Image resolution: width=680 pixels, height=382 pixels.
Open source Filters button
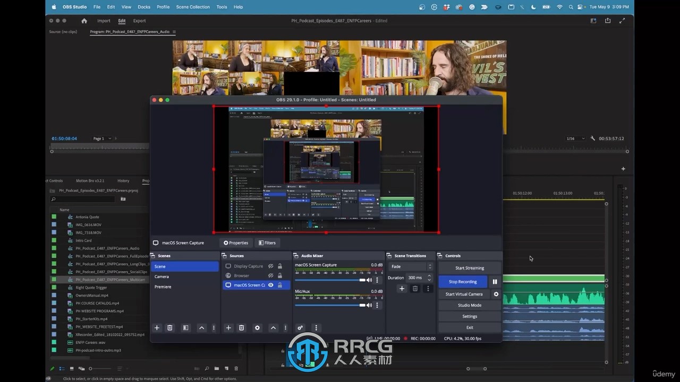(267, 243)
